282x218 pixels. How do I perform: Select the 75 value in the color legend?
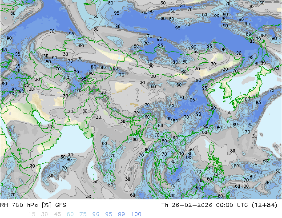(83, 214)
